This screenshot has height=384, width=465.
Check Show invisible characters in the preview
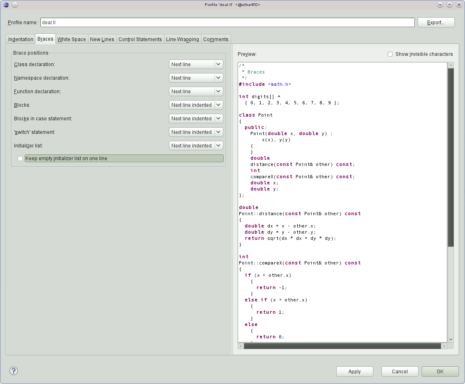point(390,54)
